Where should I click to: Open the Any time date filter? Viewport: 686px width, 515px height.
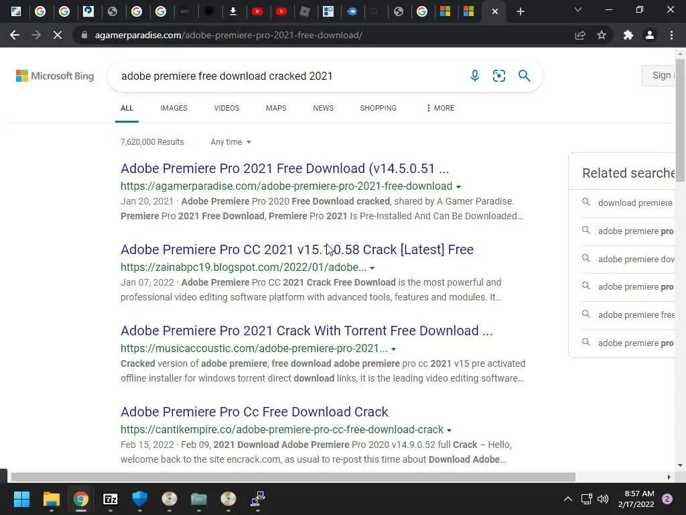coord(230,142)
